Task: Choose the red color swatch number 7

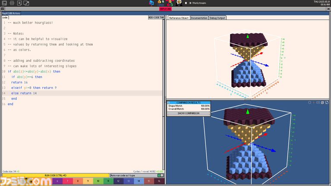Action: 67,181
